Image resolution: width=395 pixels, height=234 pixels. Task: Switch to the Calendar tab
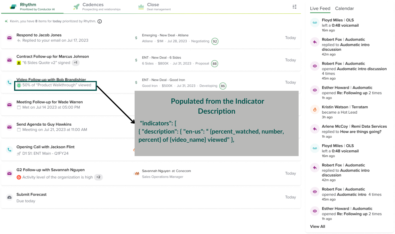(x=344, y=8)
